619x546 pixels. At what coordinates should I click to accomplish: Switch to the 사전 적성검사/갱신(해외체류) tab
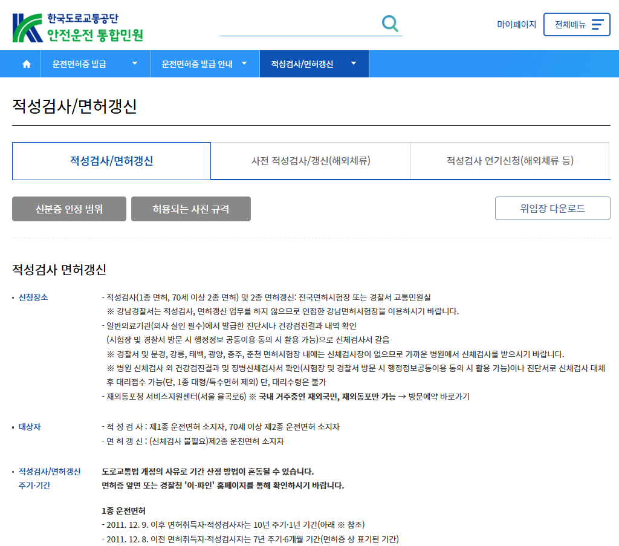click(310, 160)
